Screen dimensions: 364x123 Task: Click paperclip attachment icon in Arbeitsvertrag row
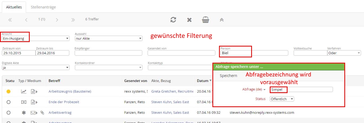click(x=42, y=113)
